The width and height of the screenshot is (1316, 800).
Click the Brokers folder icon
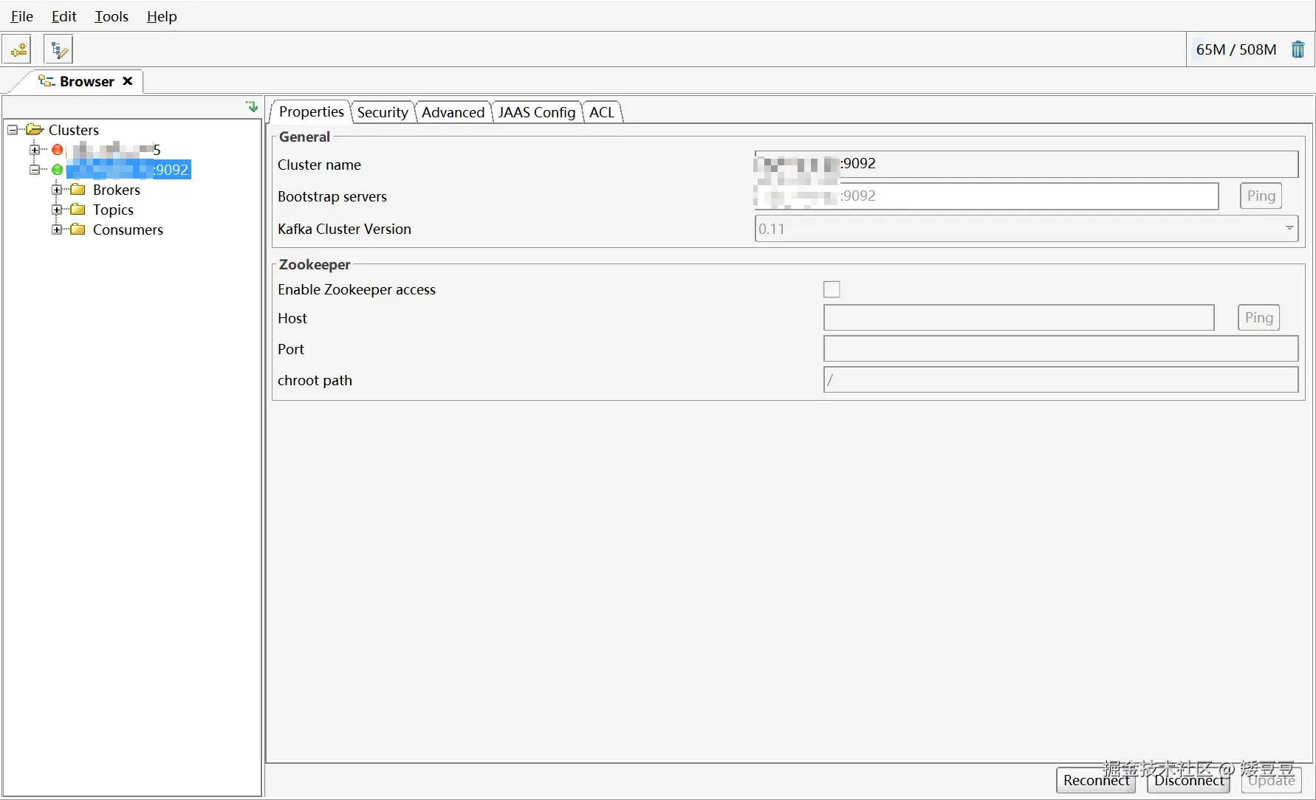[78, 190]
